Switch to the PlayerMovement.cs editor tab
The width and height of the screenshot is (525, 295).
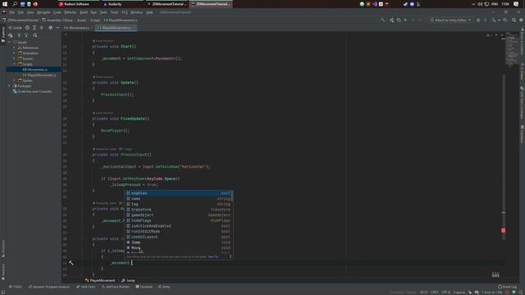click(115, 28)
